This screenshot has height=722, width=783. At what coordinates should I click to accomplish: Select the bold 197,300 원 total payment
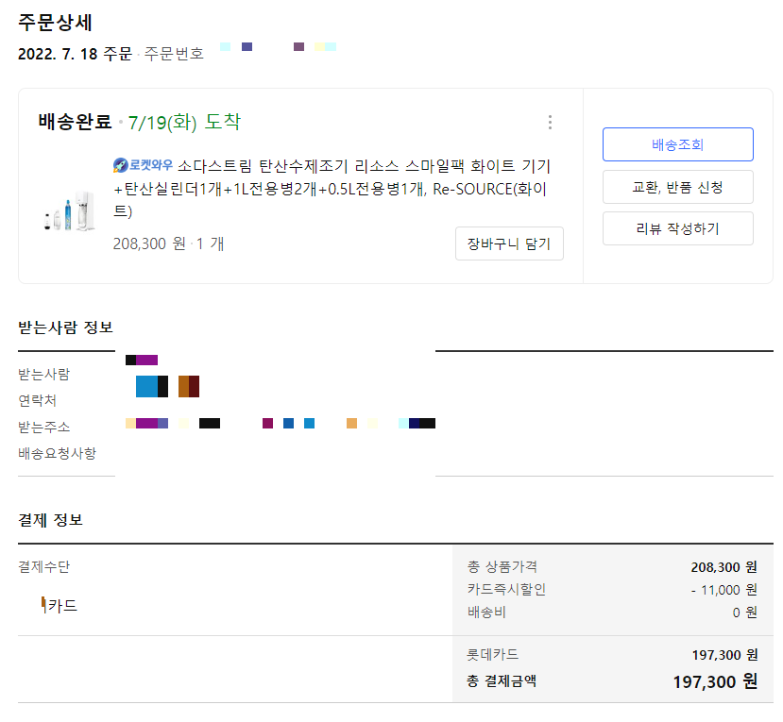[715, 681]
